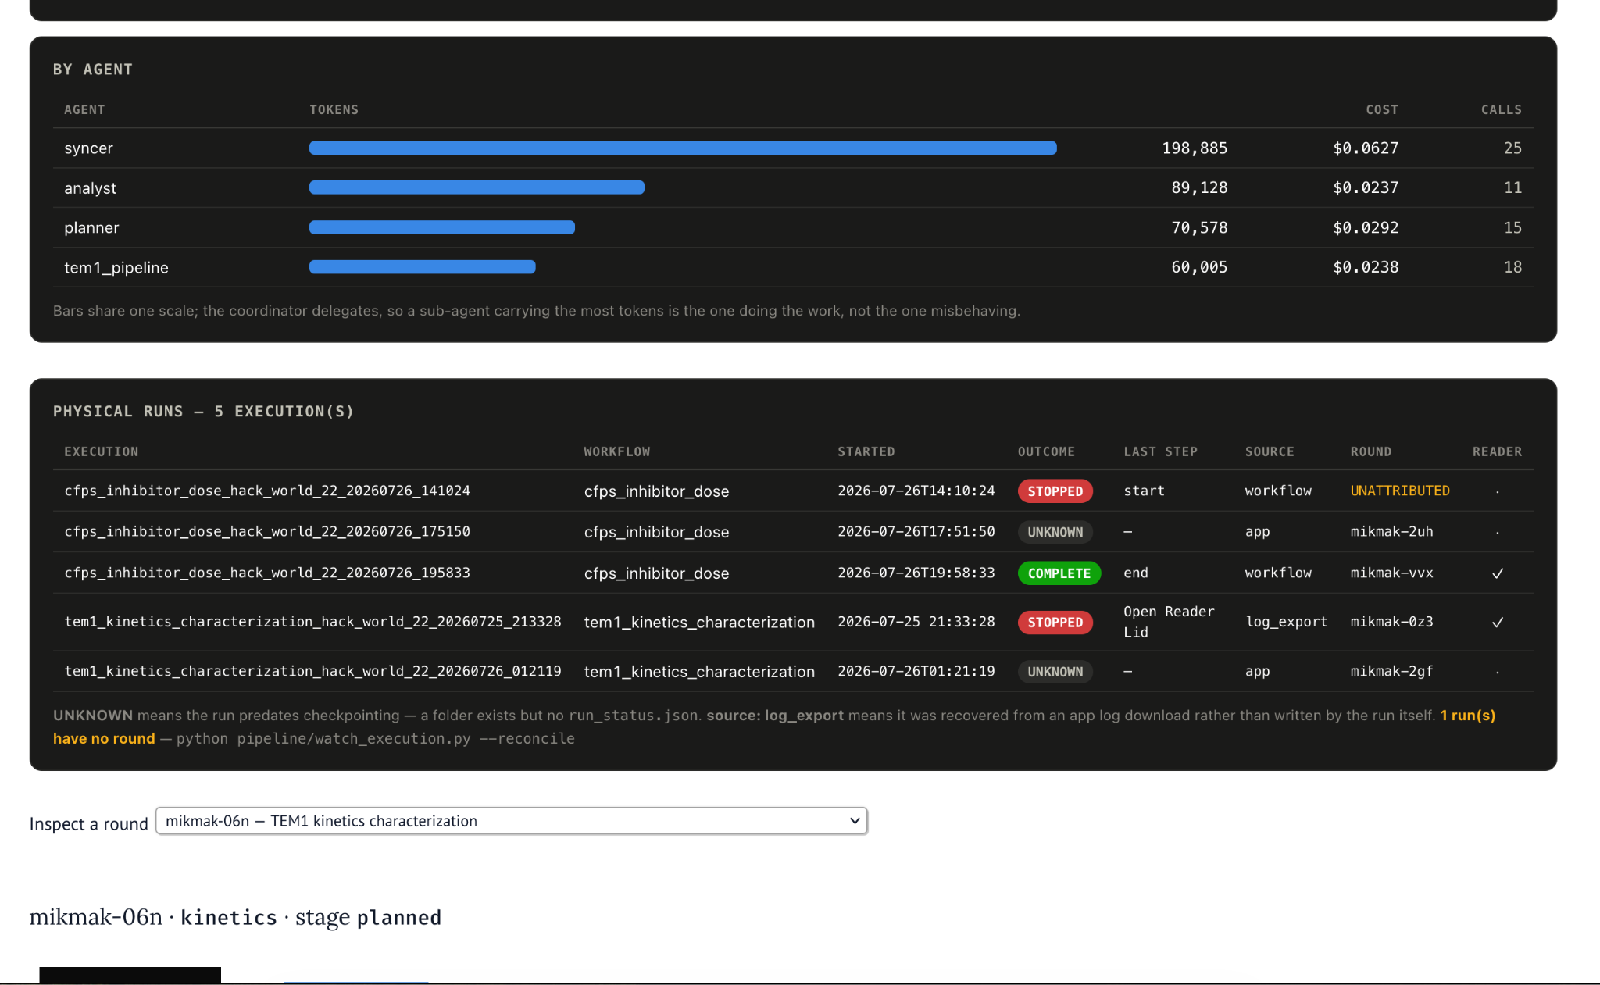Click the analyst agent name
The width and height of the screenshot is (1600, 985).
[x=90, y=188]
